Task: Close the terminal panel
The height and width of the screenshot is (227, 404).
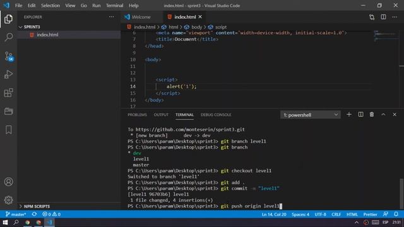Action: click(395, 115)
